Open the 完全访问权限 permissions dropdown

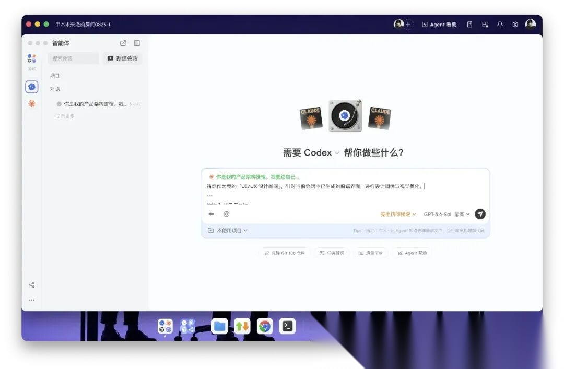coord(398,214)
